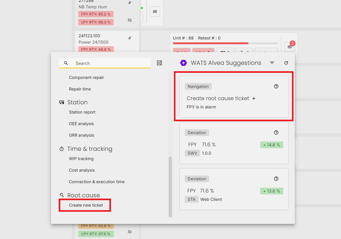The height and width of the screenshot is (239, 341).
Task: Click the Deviation tag on the Web Client card
Action: tap(197, 179)
